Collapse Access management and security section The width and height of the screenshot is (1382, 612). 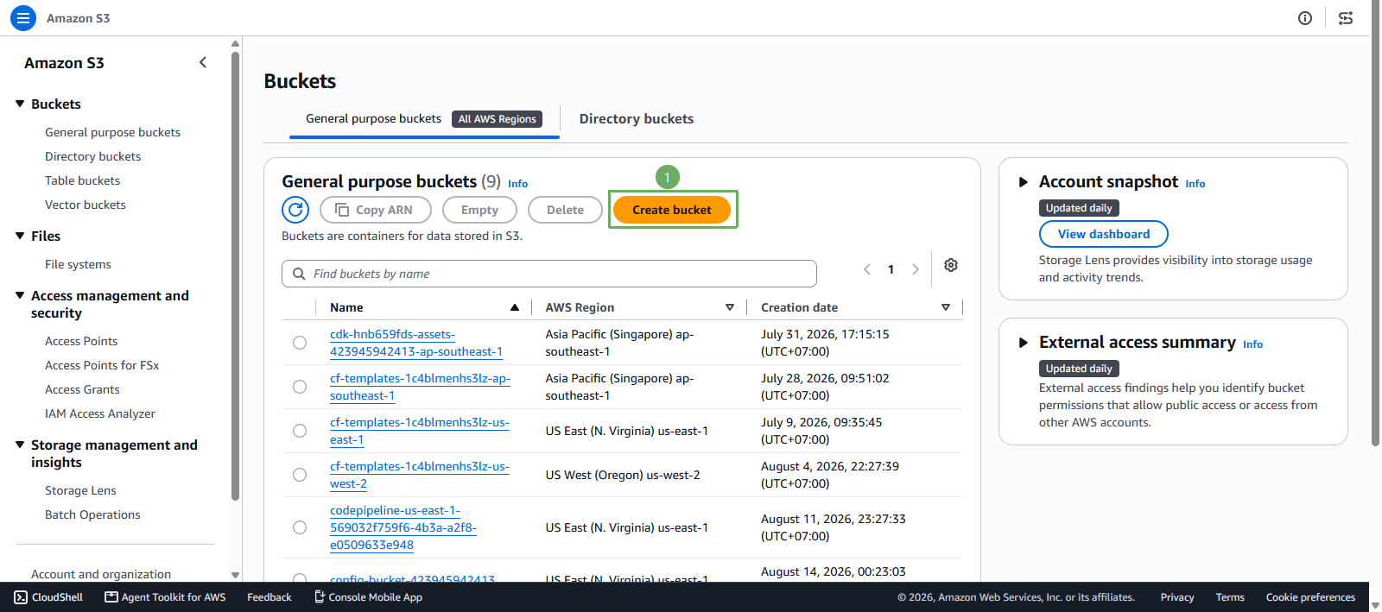click(20, 295)
